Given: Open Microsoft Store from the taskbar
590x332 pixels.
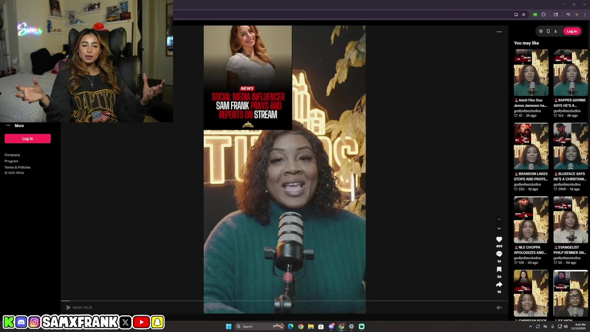Looking at the screenshot, I should click(x=321, y=326).
